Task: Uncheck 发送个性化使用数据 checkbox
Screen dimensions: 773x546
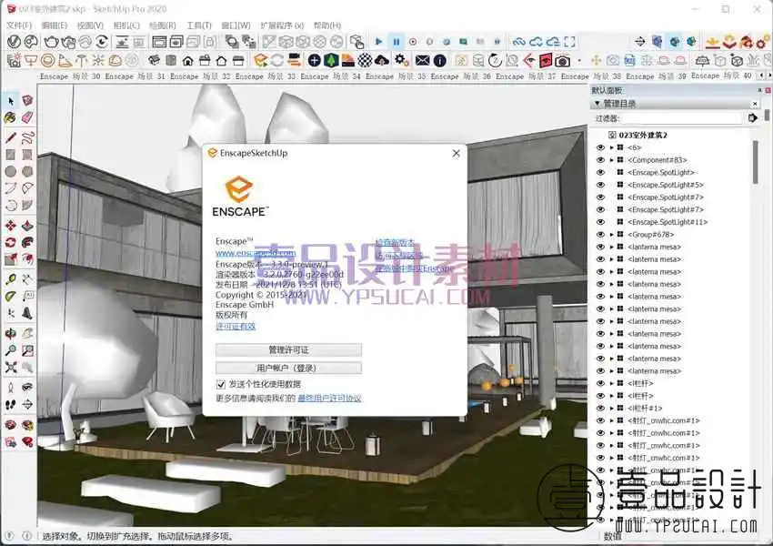Action: coord(220,384)
